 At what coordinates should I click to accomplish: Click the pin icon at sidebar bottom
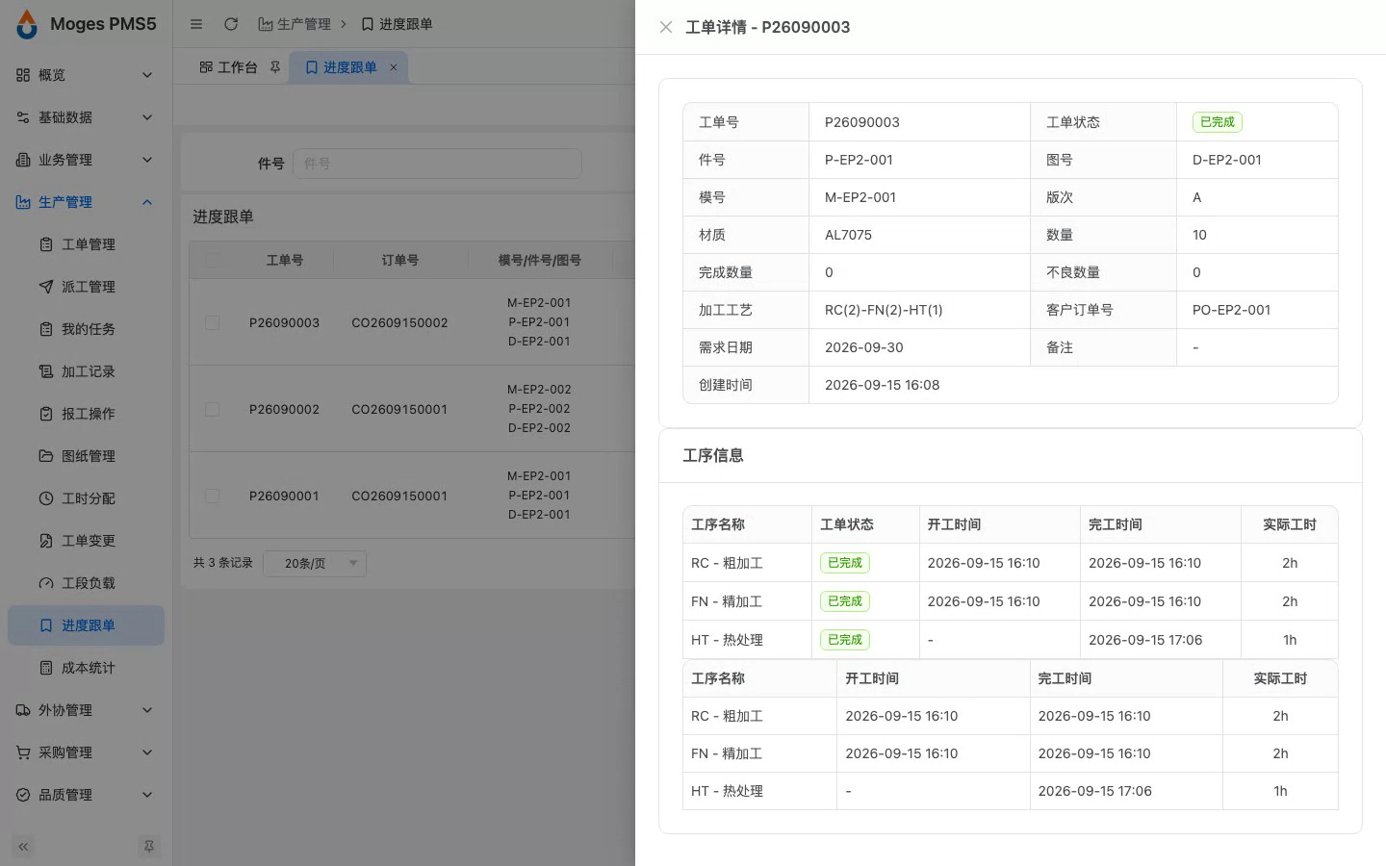tap(149, 847)
